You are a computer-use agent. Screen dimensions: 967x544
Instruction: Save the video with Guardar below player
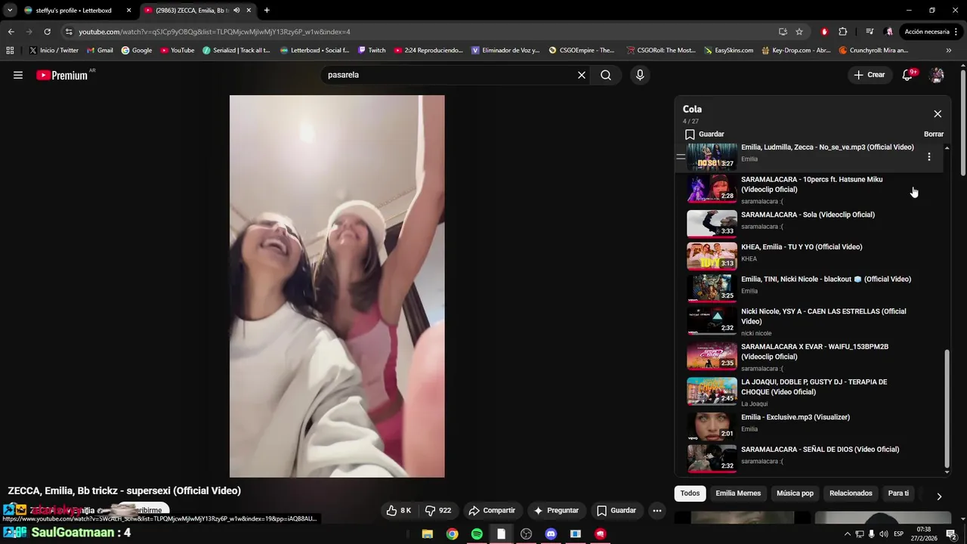click(616, 511)
